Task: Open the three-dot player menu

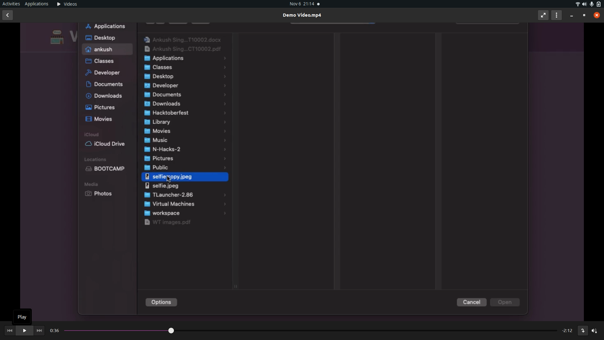Action: [x=556, y=15]
